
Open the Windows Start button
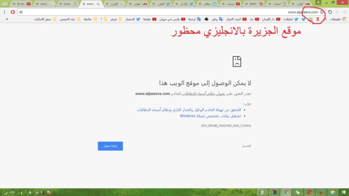click(344, 192)
